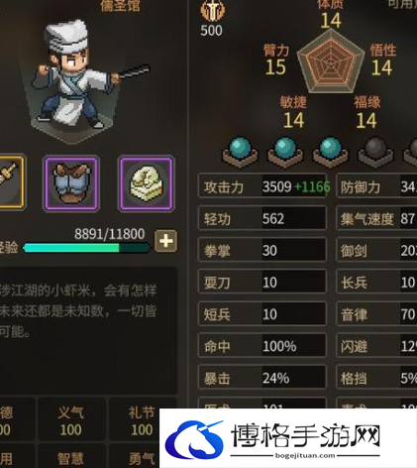Click the plus button beside experience bar
Viewport: 417px width, 468px height.
pyautogui.click(x=165, y=241)
